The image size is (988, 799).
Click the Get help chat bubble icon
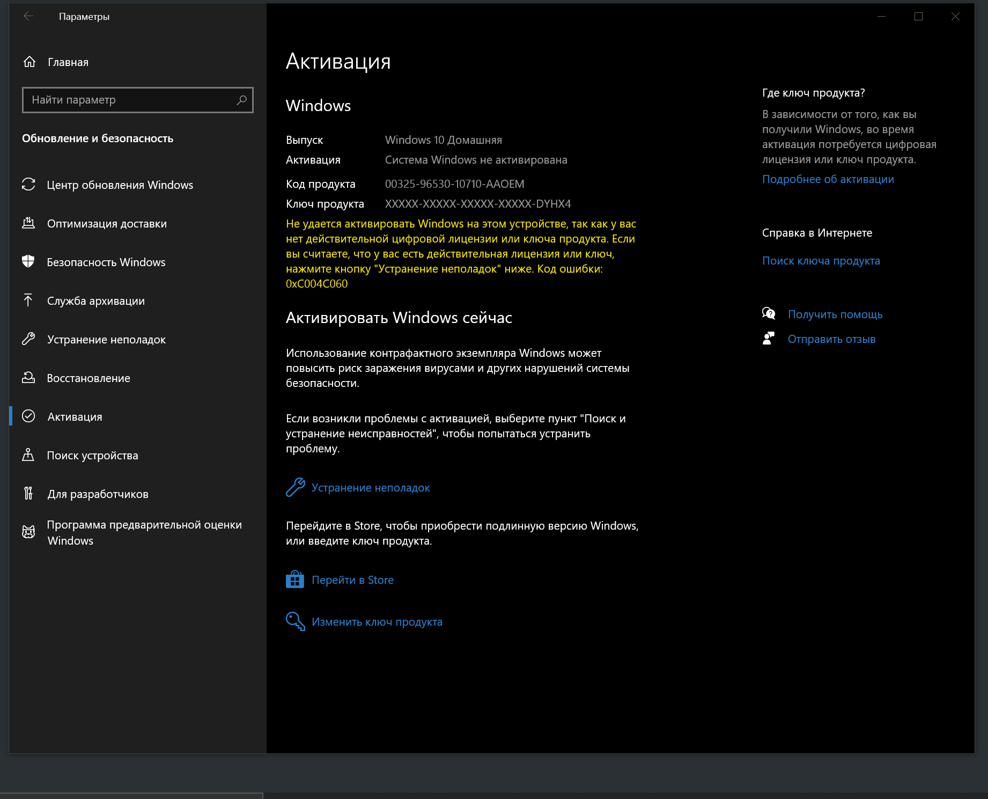pyautogui.click(x=769, y=314)
